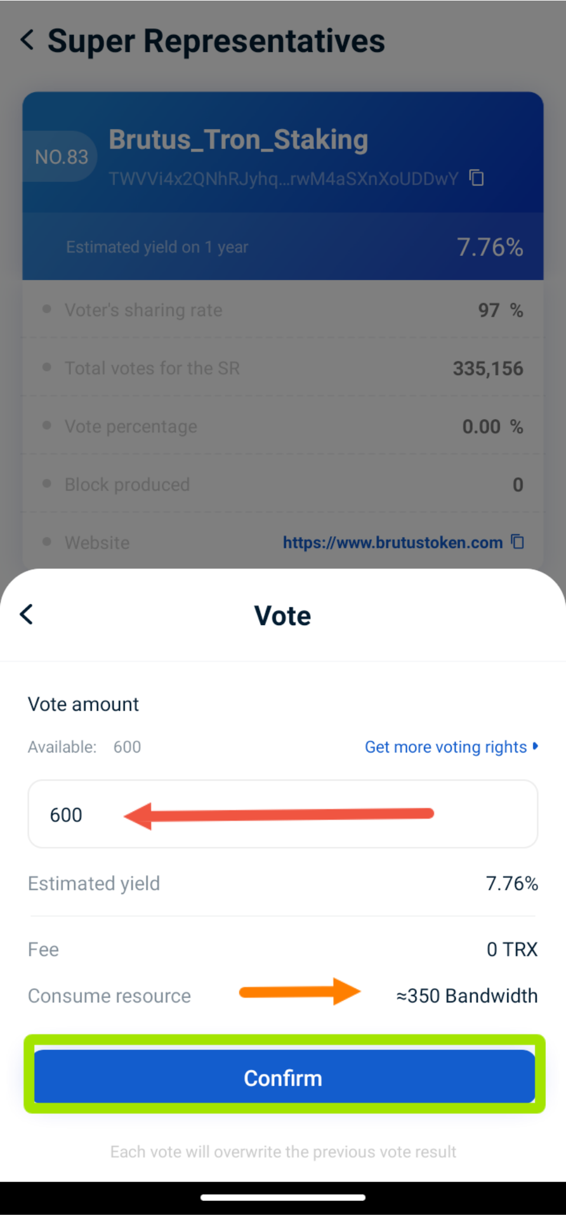Tap the Available 600 balance text
This screenshot has width=566, height=1216.
(84, 747)
